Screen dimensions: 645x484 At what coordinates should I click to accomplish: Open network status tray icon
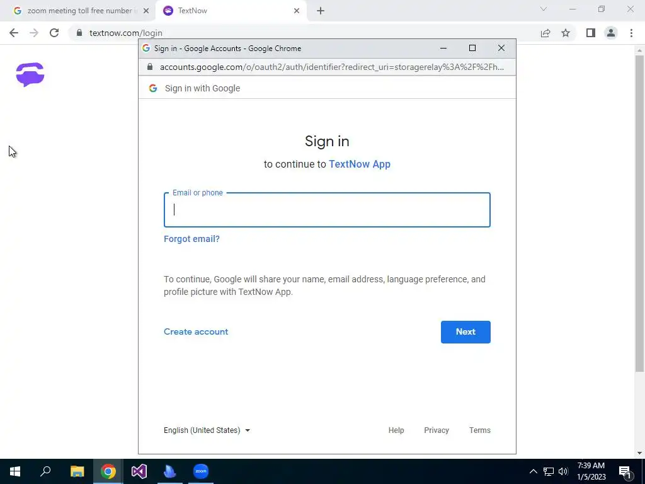tap(549, 471)
